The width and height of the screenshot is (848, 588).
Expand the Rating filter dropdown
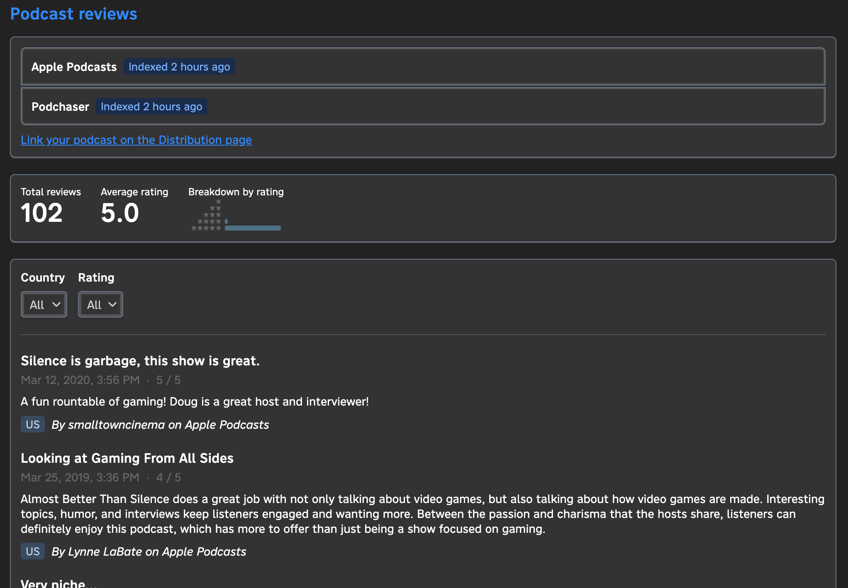pyautogui.click(x=99, y=304)
